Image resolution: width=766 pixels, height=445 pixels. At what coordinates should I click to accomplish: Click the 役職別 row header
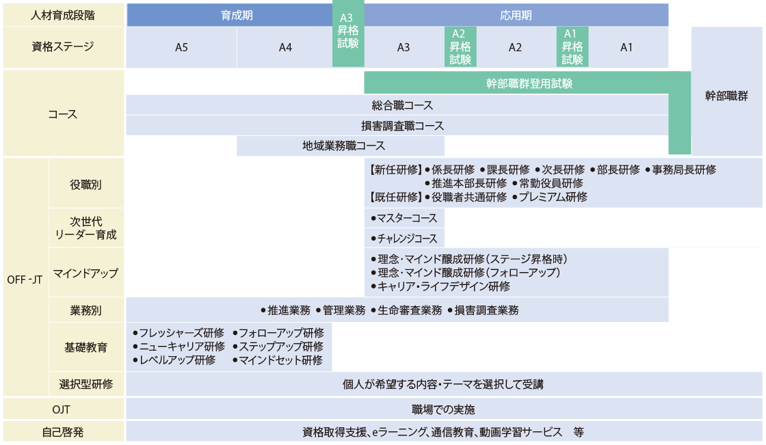tap(87, 183)
